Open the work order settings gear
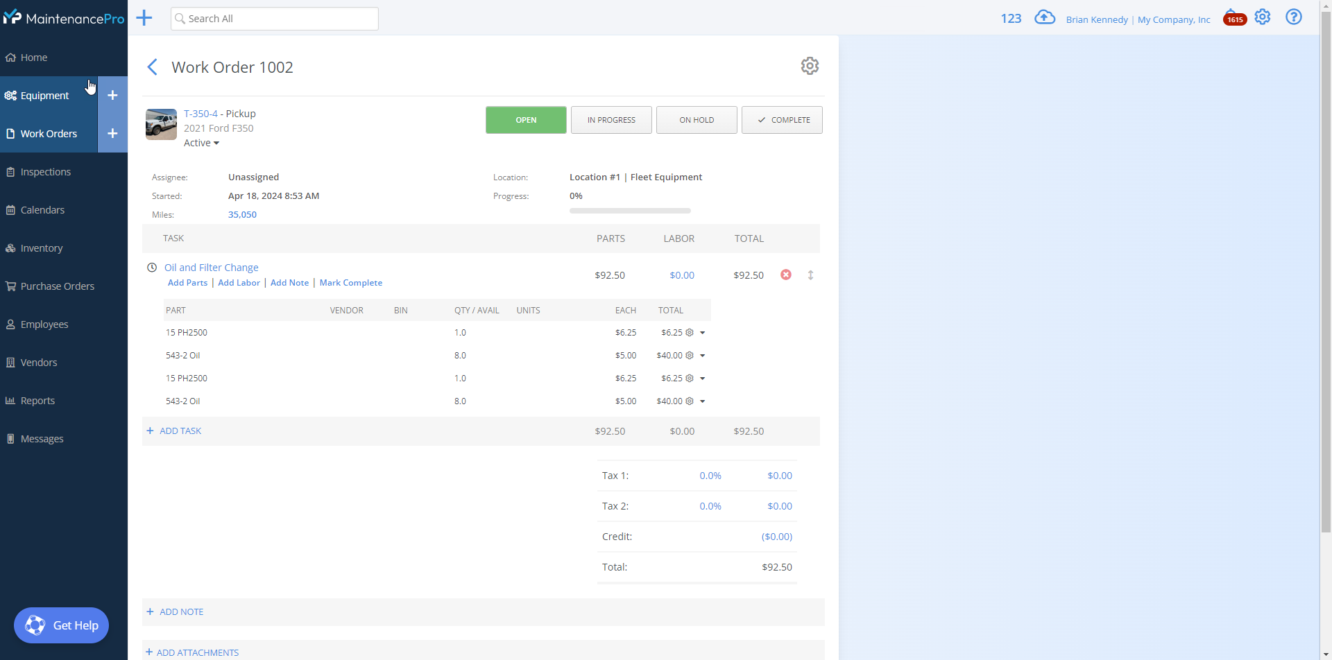The width and height of the screenshot is (1332, 660). click(x=810, y=66)
